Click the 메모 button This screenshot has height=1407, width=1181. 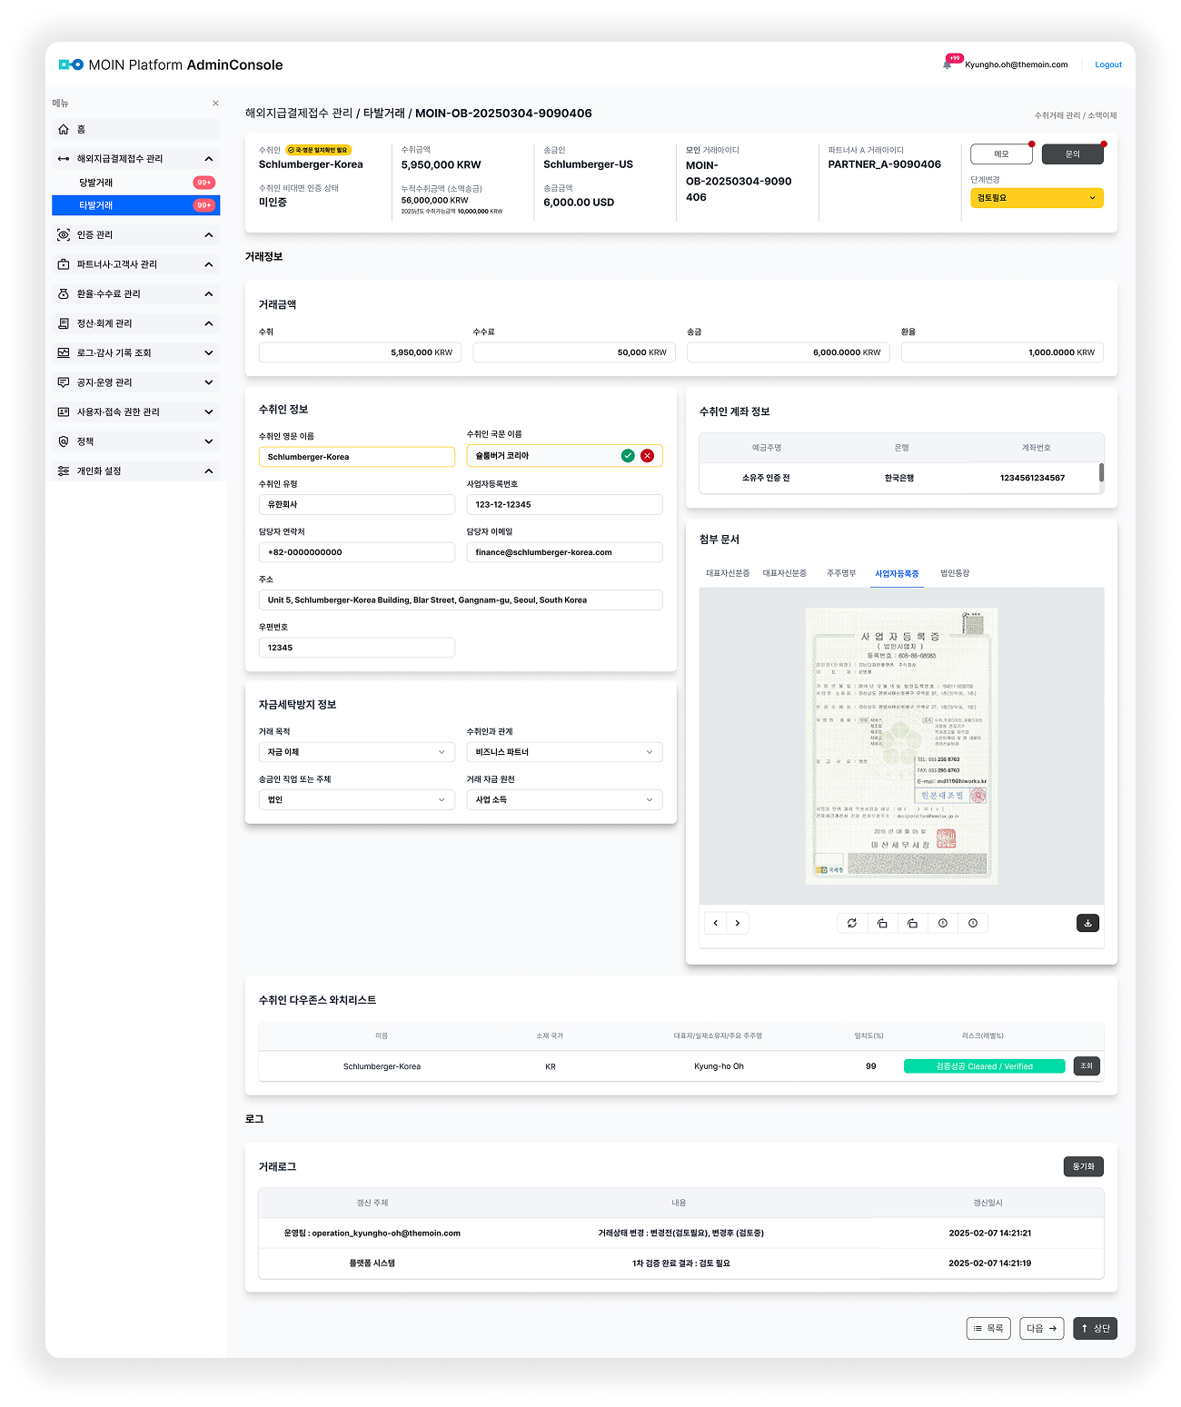1001,154
